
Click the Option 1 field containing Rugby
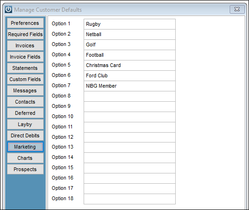130,24
